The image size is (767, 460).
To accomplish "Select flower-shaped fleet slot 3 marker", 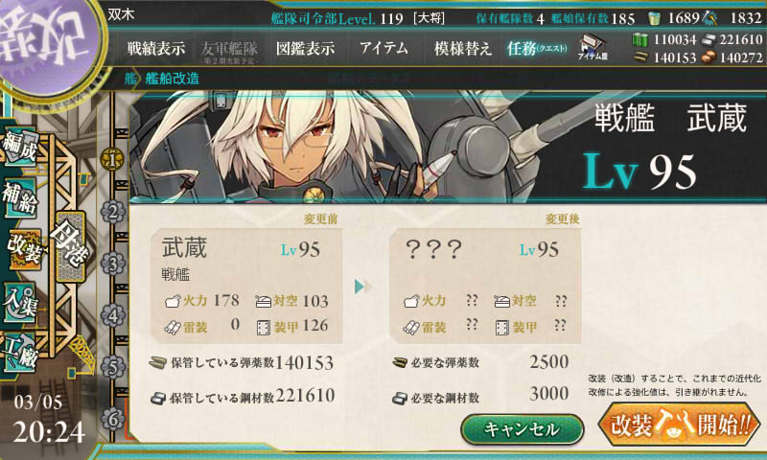I will click(x=113, y=264).
